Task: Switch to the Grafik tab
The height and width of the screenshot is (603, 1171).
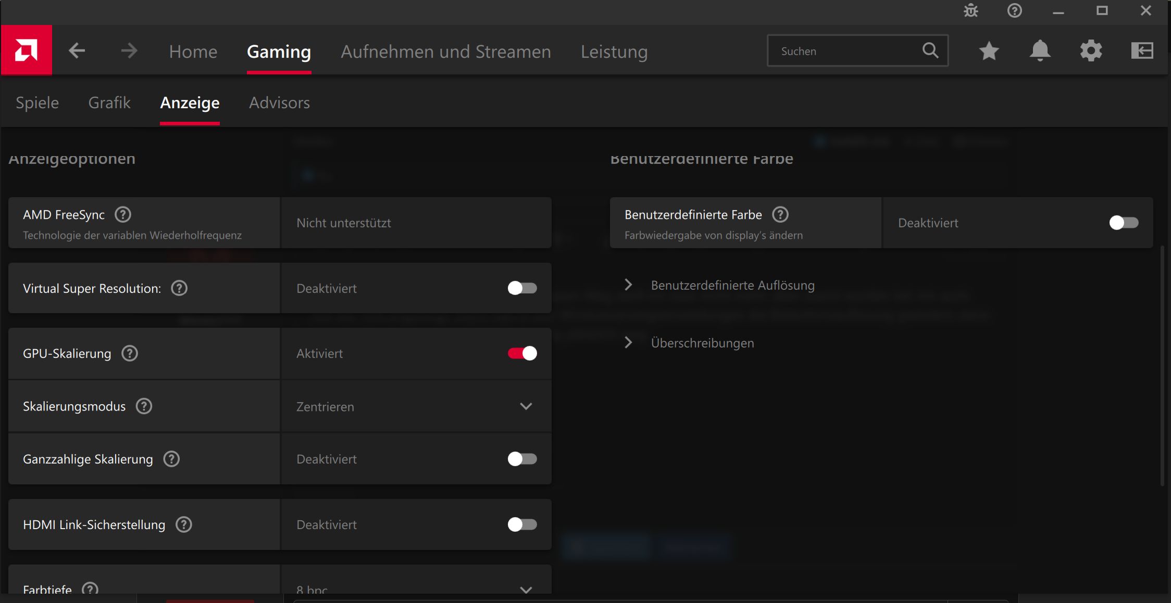Action: (109, 102)
